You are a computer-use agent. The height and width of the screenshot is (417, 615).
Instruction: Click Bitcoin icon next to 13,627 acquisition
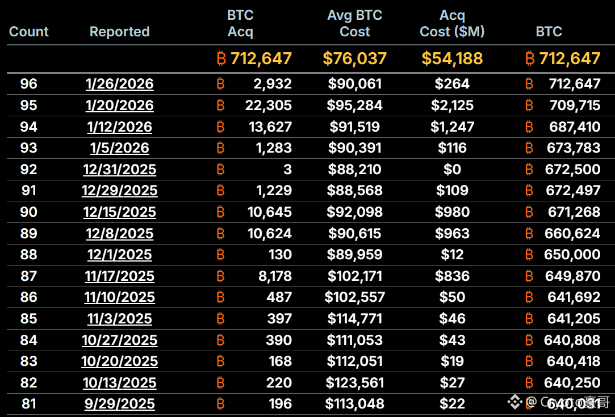[221, 127]
